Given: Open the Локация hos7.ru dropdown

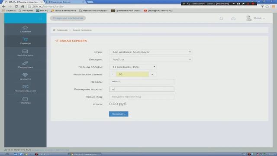Looking at the screenshot, I should [151, 59].
